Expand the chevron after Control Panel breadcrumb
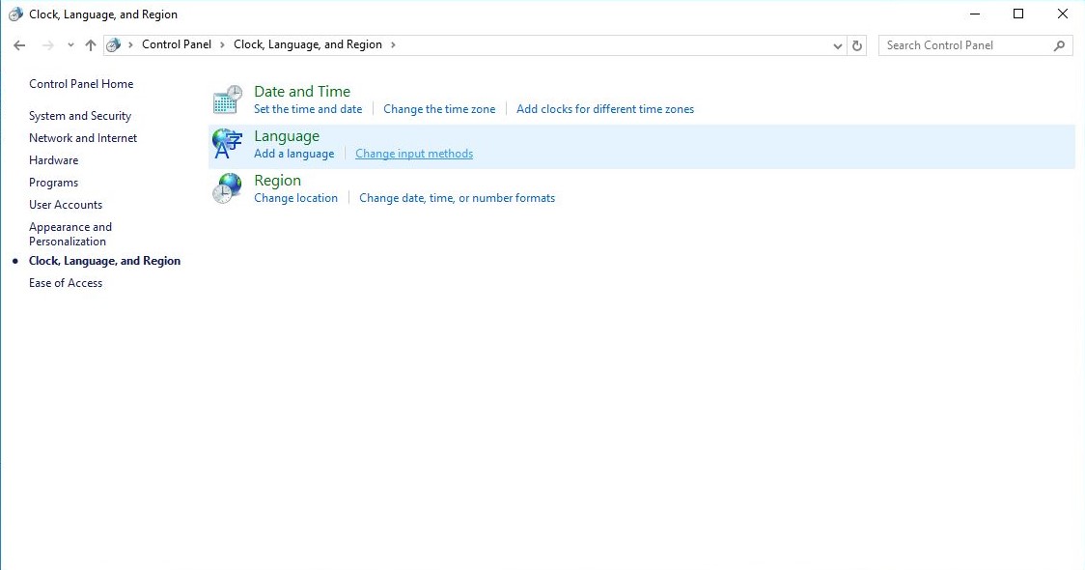1085x570 pixels. click(x=222, y=45)
